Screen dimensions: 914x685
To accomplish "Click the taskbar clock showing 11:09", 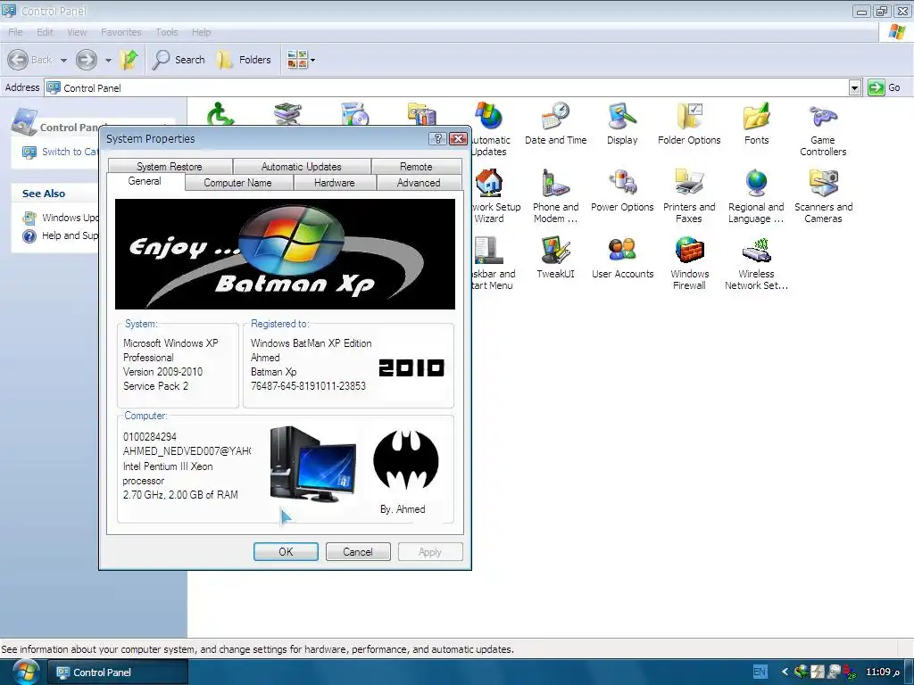I will point(881,672).
